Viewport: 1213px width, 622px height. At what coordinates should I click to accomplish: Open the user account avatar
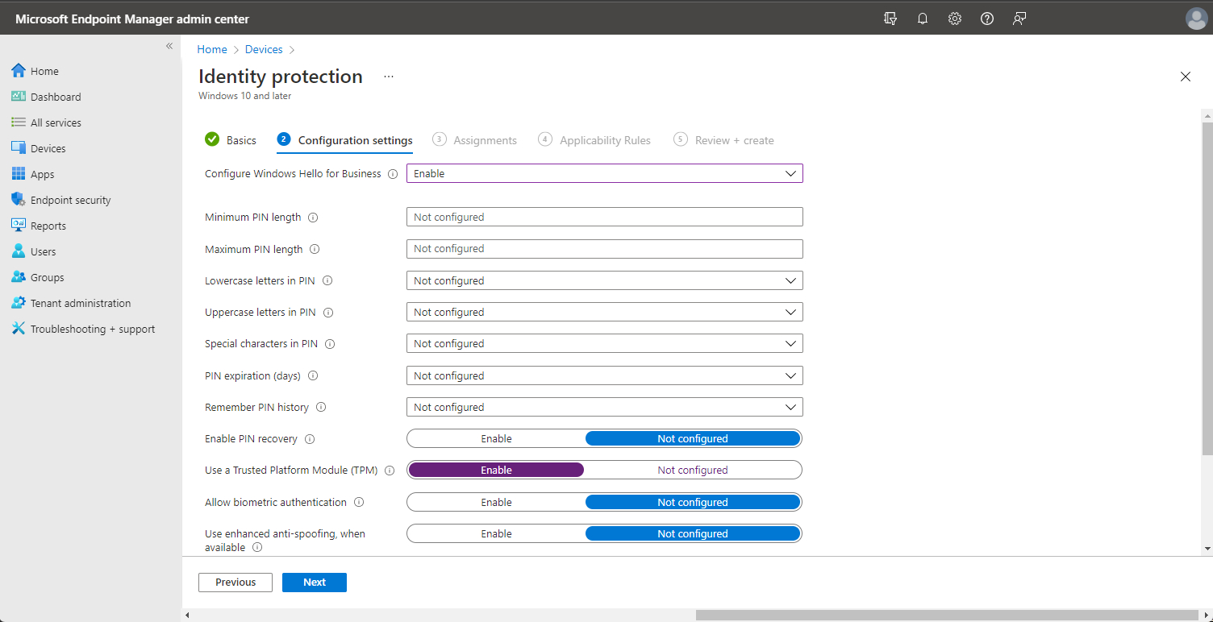1196,19
